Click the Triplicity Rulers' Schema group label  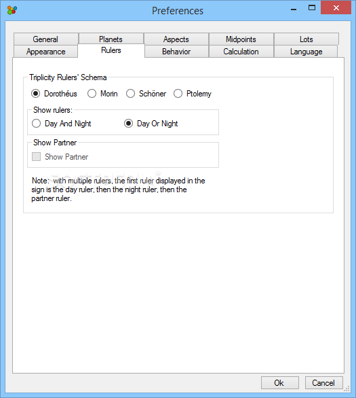[x=68, y=77]
